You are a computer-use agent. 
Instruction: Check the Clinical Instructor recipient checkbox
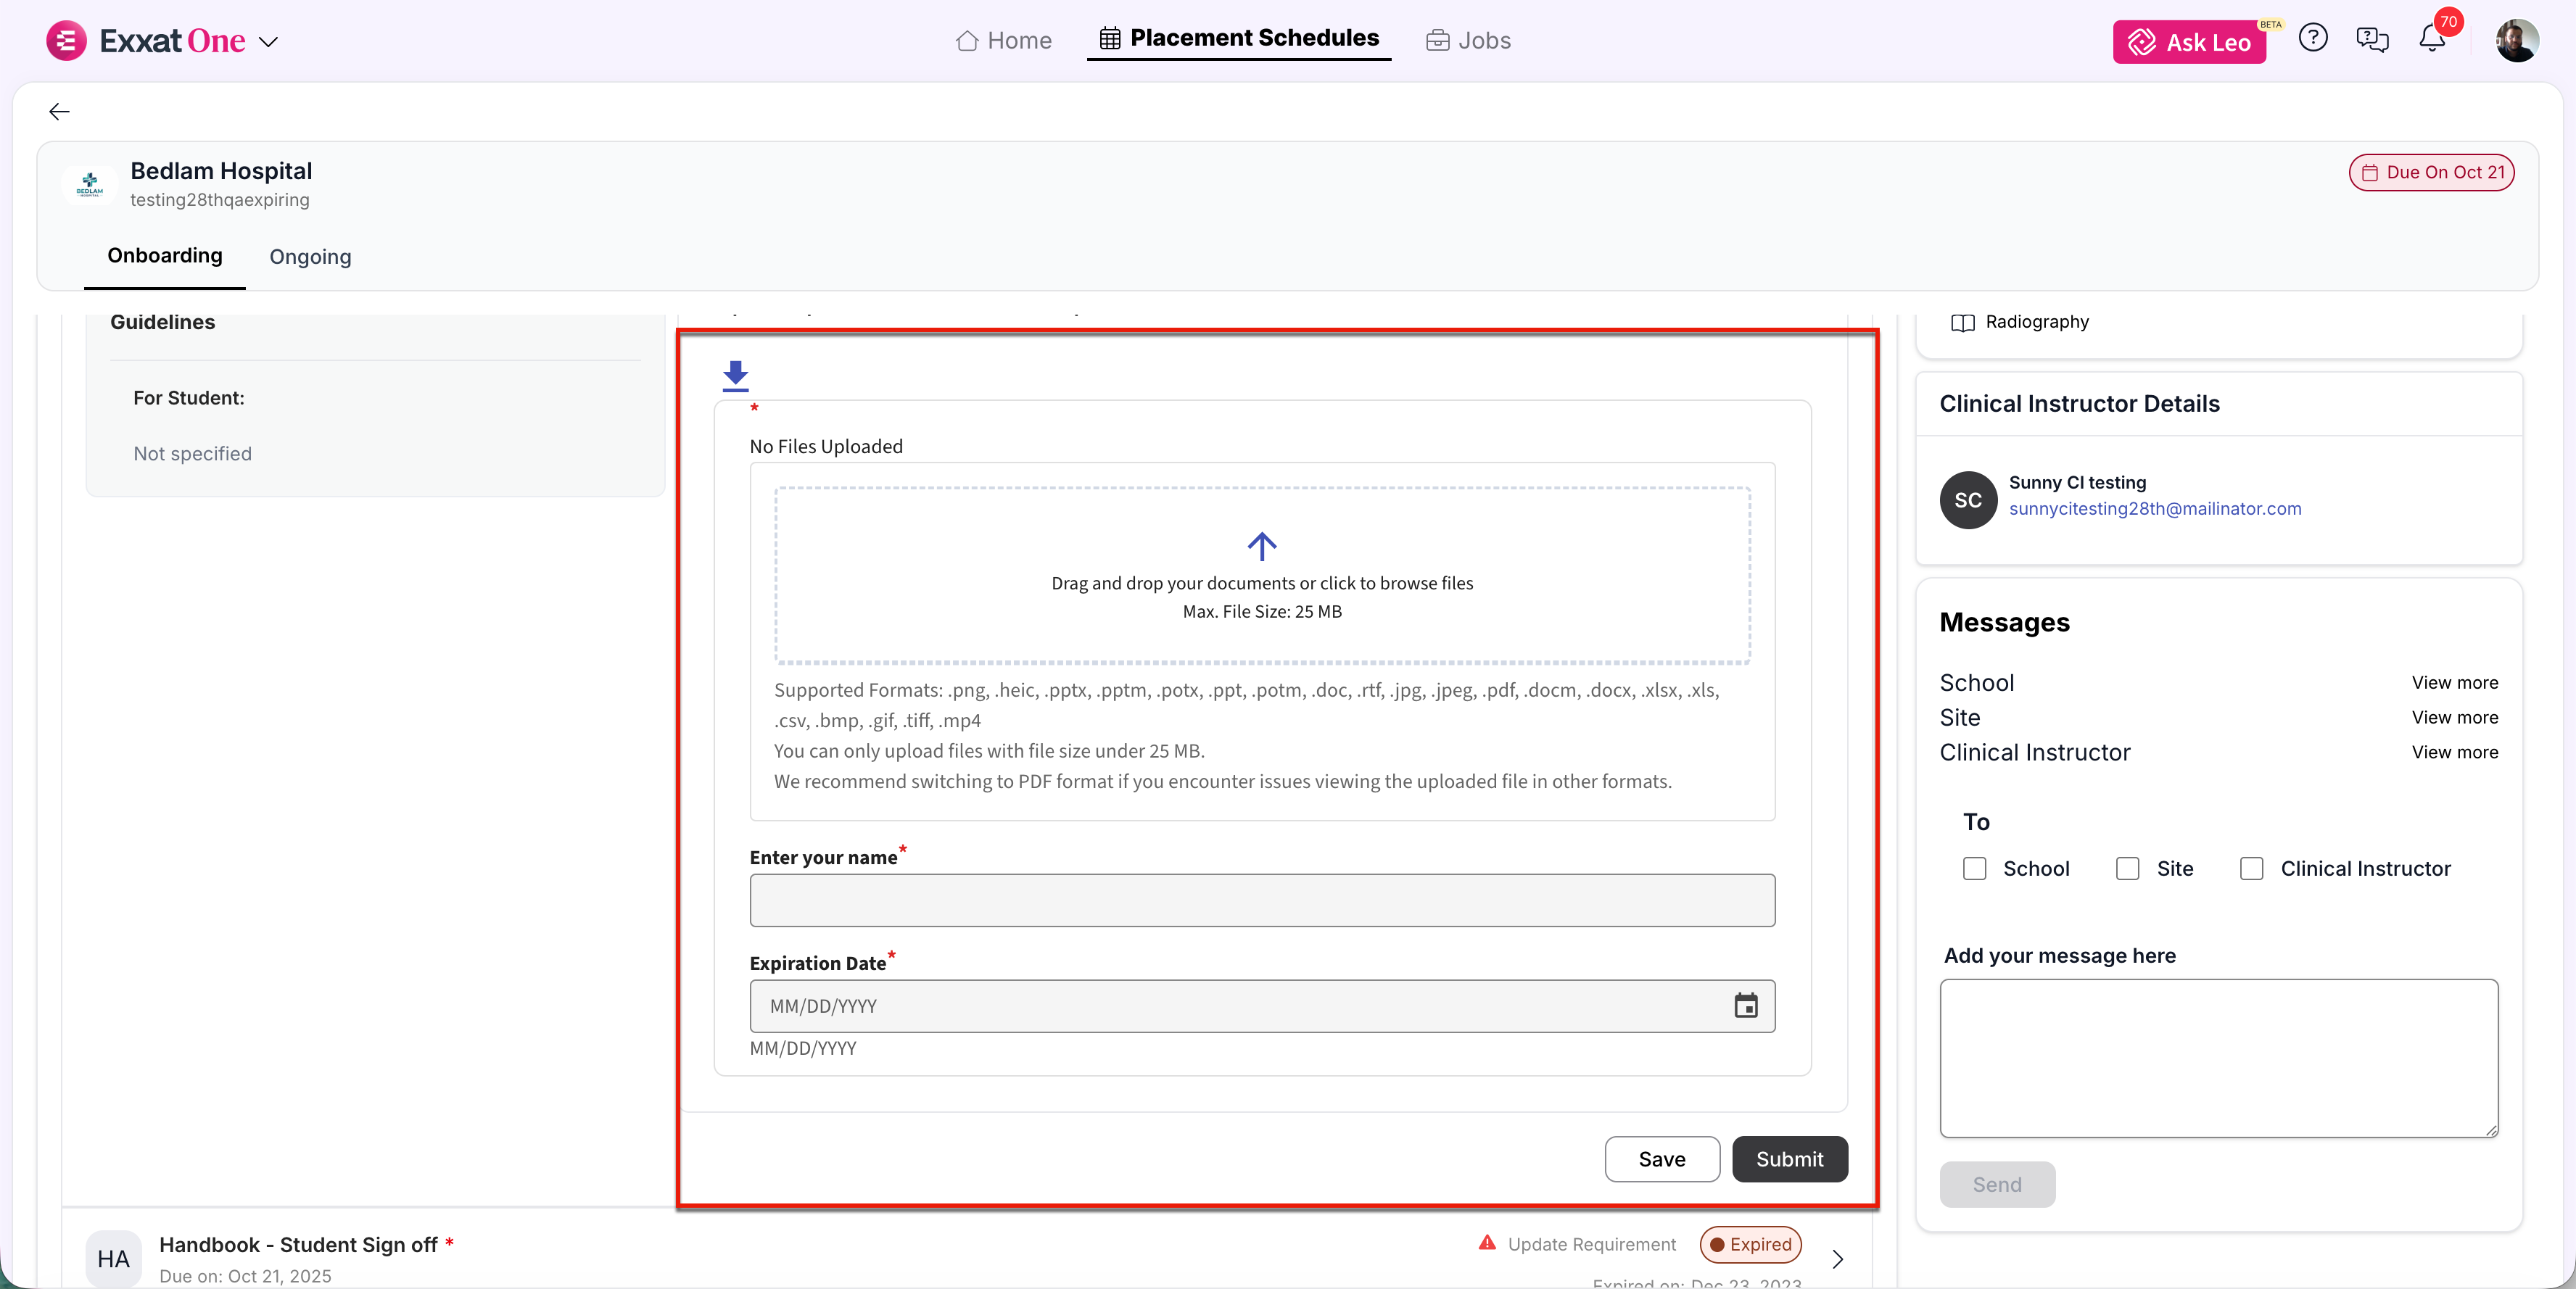point(2251,868)
